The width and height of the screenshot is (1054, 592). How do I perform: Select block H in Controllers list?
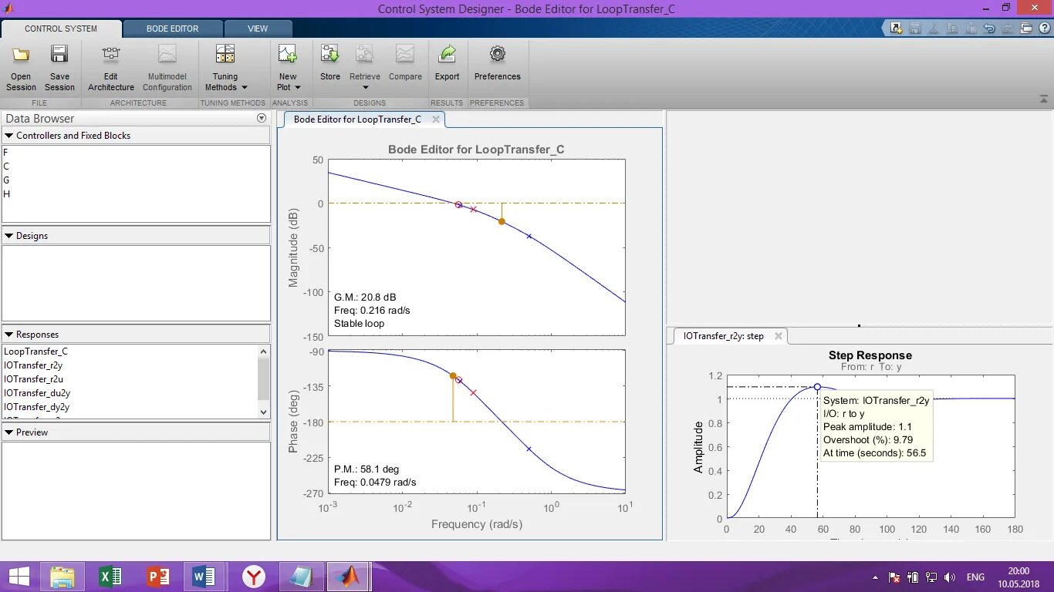[136, 194]
